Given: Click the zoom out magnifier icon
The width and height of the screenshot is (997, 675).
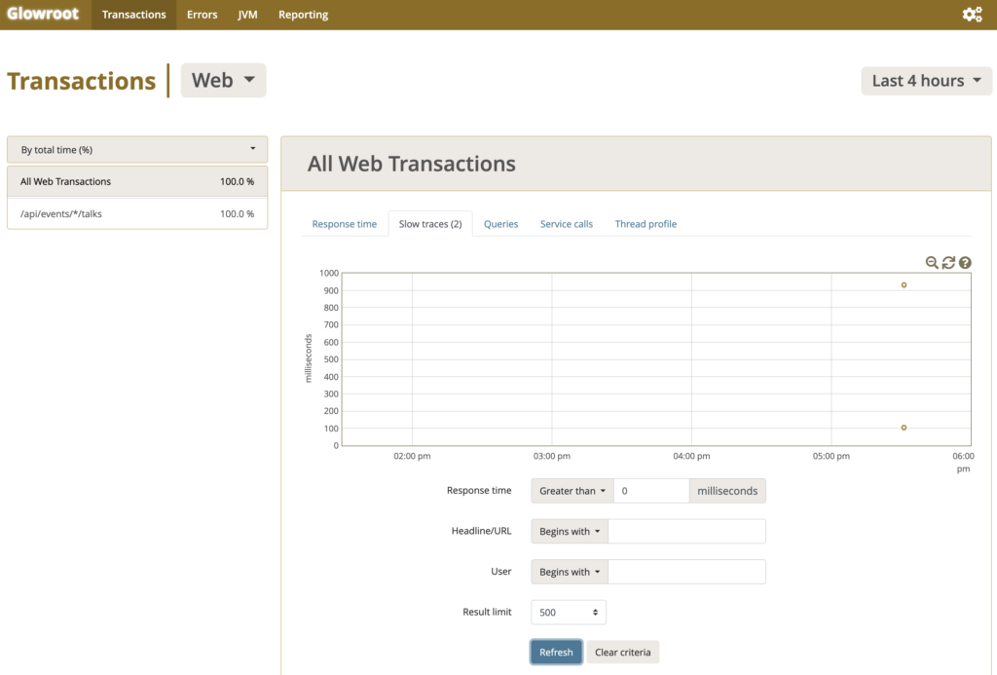Looking at the screenshot, I should point(932,263).
